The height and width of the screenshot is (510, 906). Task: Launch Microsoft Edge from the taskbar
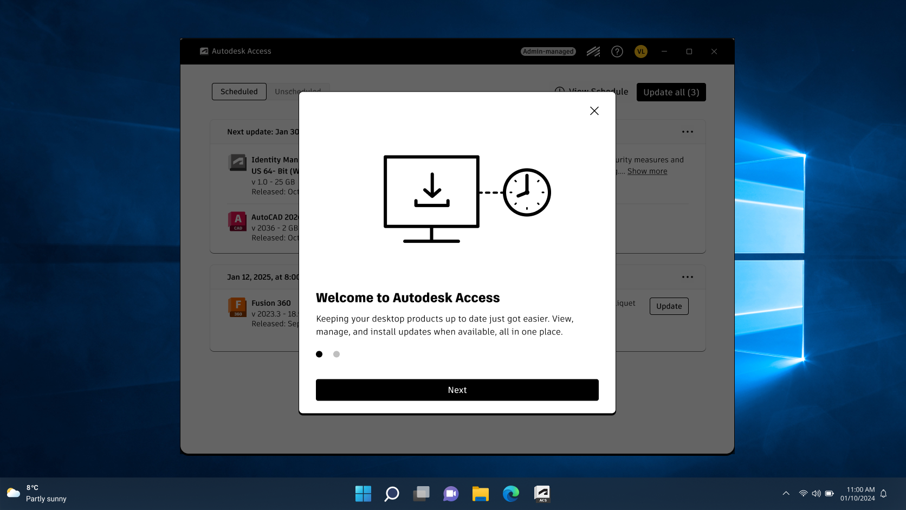(x=510, y=494)
